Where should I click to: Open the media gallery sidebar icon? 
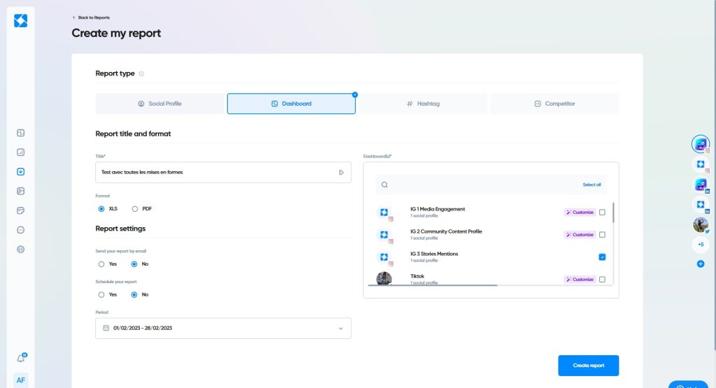tap(21, 191)
